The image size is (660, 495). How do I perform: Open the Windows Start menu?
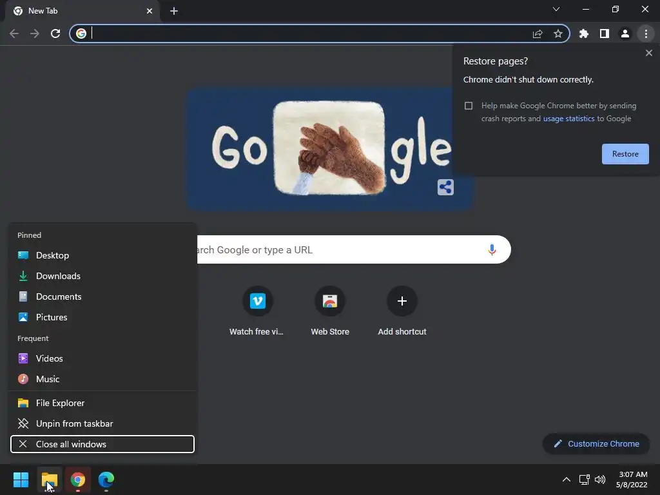pyautogui.click(x=21, y=480)
